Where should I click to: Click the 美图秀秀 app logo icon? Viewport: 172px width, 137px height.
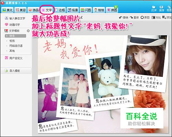point(2,3)
